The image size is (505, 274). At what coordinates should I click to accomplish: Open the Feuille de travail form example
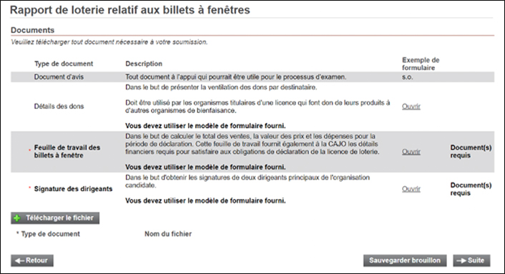click(411, 152)
